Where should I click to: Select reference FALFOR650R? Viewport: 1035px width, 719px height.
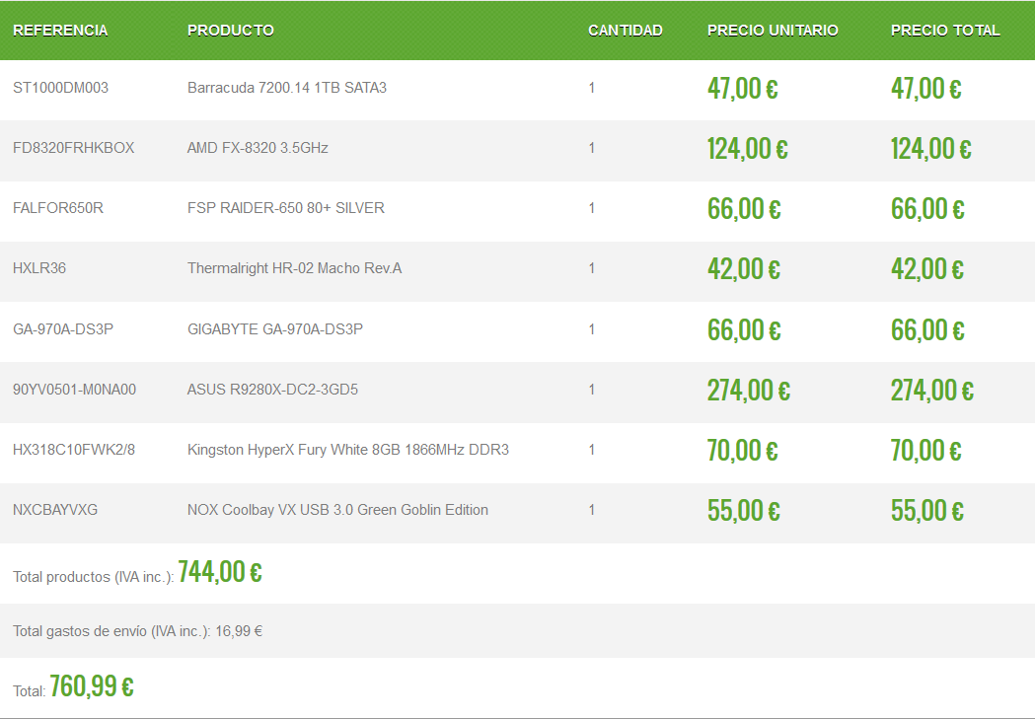[x=58, y=208]
